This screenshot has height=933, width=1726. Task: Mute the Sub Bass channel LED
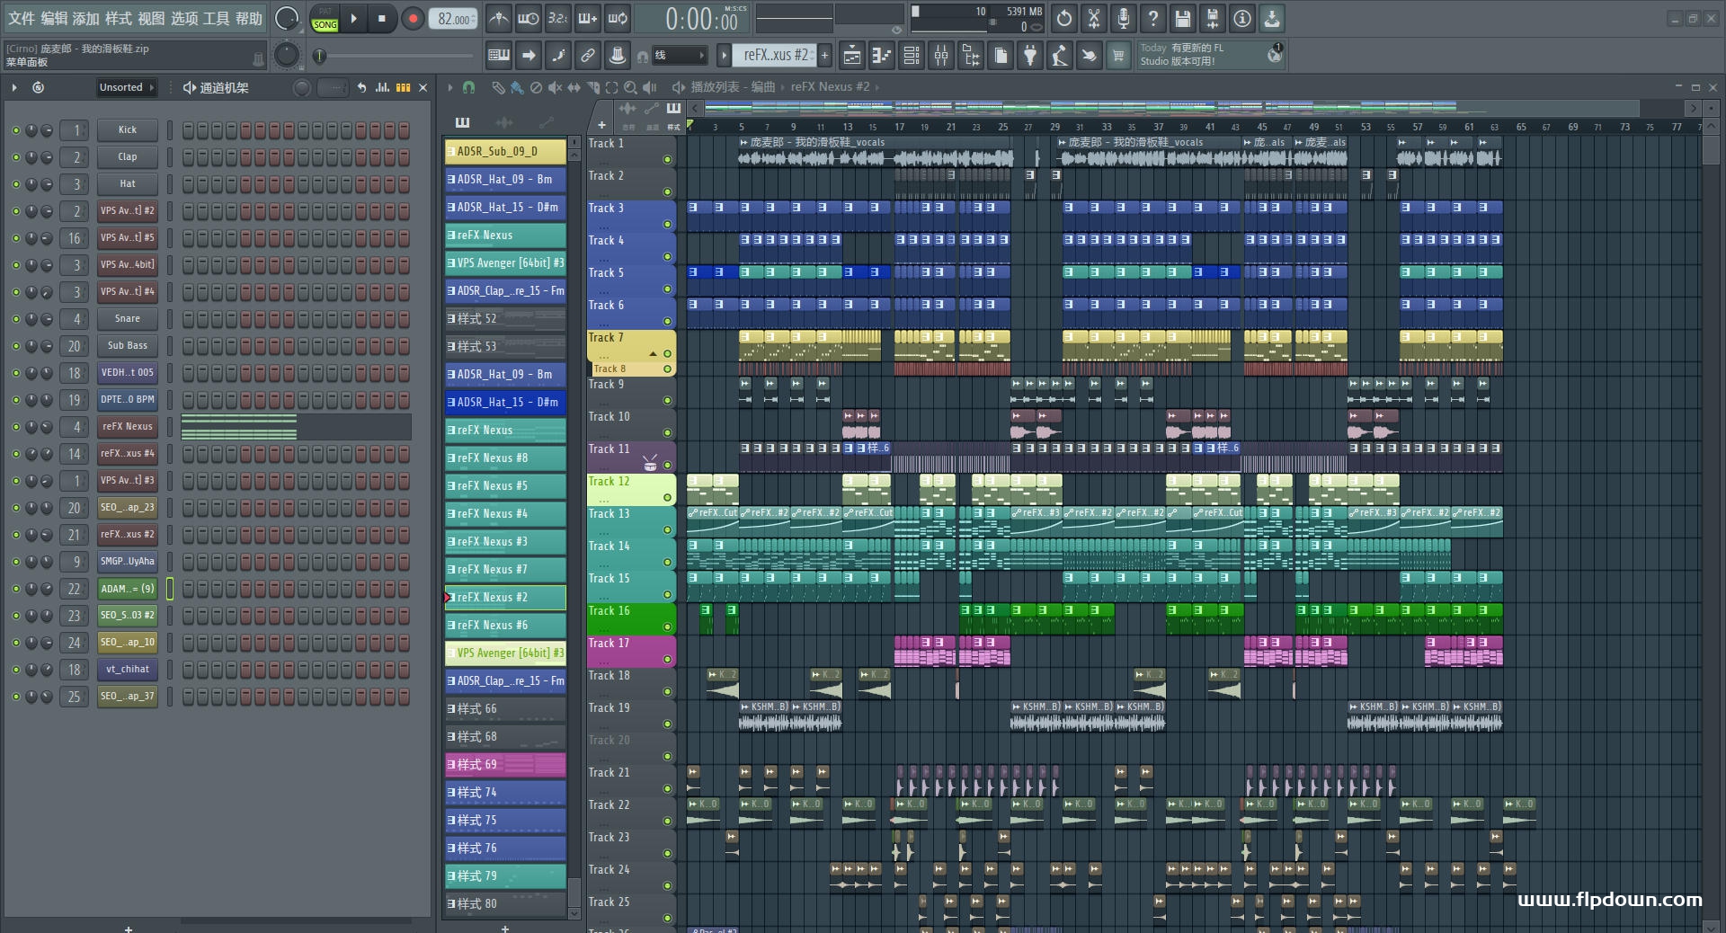[16, 346]
